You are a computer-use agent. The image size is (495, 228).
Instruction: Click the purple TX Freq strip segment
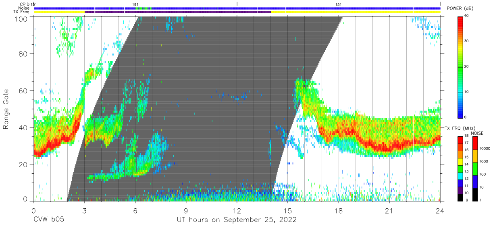177,12
